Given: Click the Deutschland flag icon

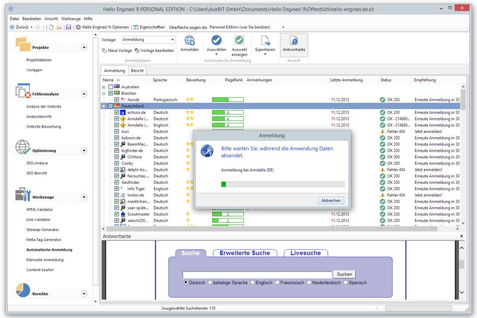Looking at the screenshot, I should point(117,106).
